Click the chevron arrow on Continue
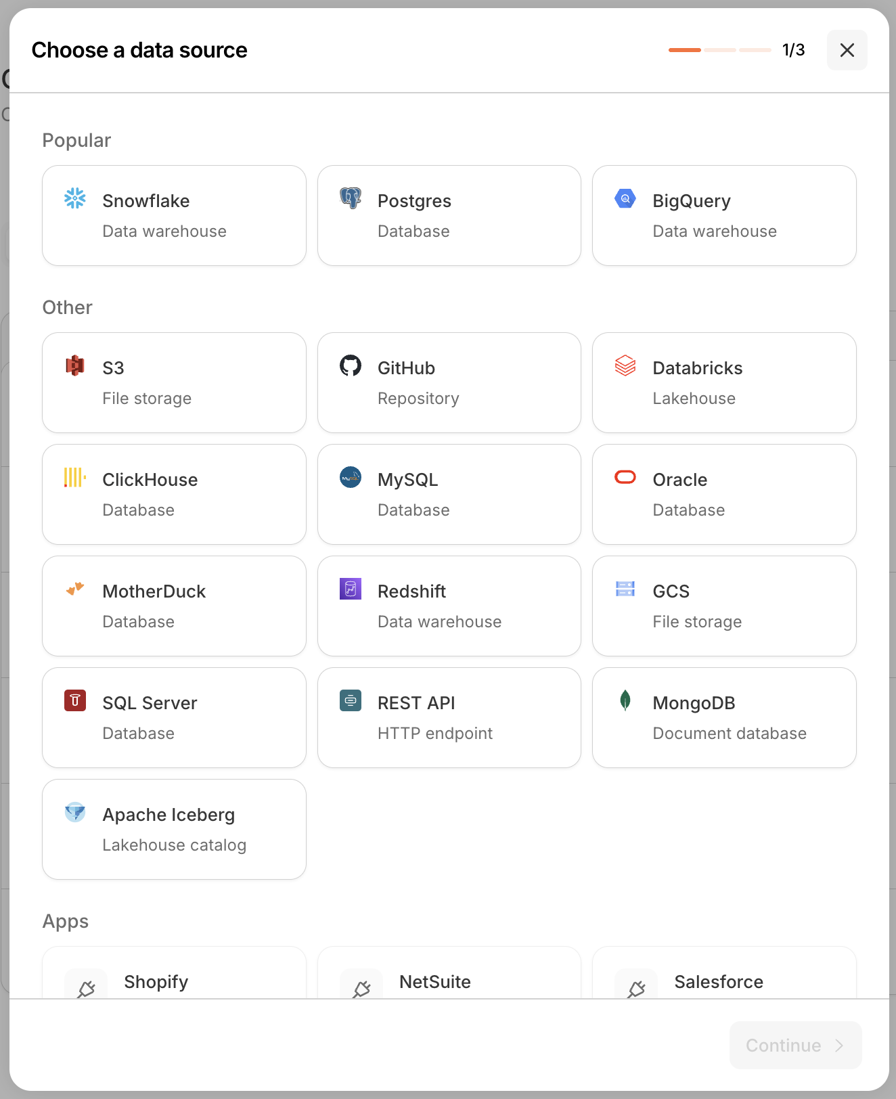 coord(839,1046)
